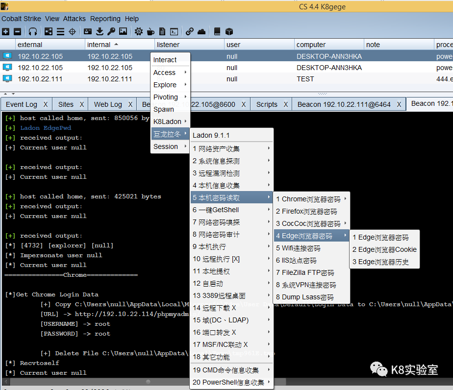
Task: Switch to the Web Log tab
Action: tap(108, 104)
